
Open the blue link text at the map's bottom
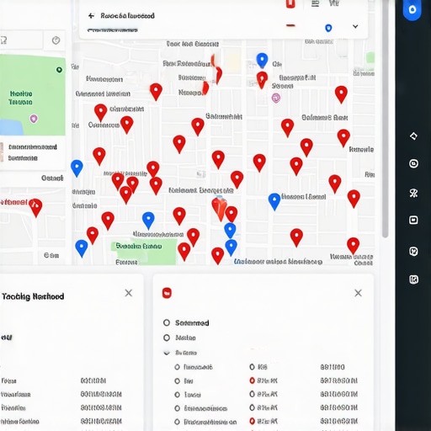[x=278, y=262]
